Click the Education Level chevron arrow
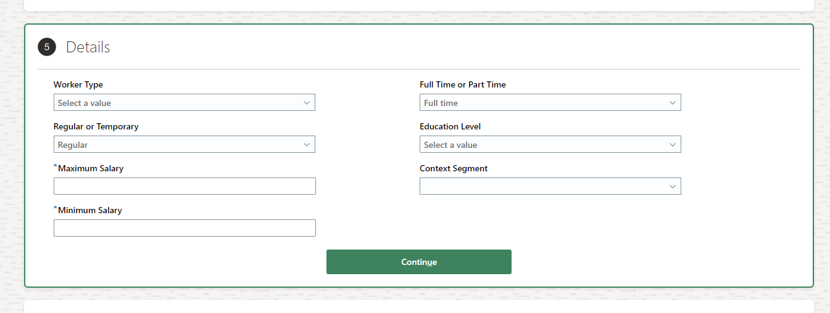The height and width of the screenshot is (313, 830). (673, 145)
